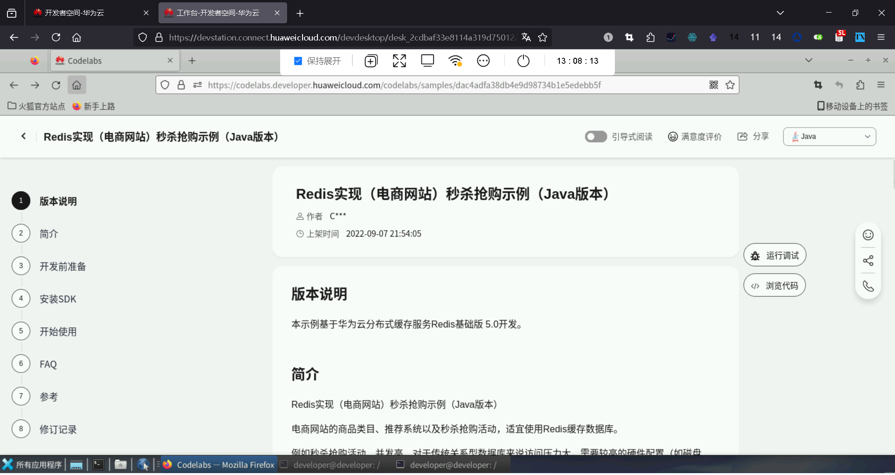Open the Firefox hamburger menu
Image resolution: width=895 pixels, height=475 pixels.
pos(881,85)
